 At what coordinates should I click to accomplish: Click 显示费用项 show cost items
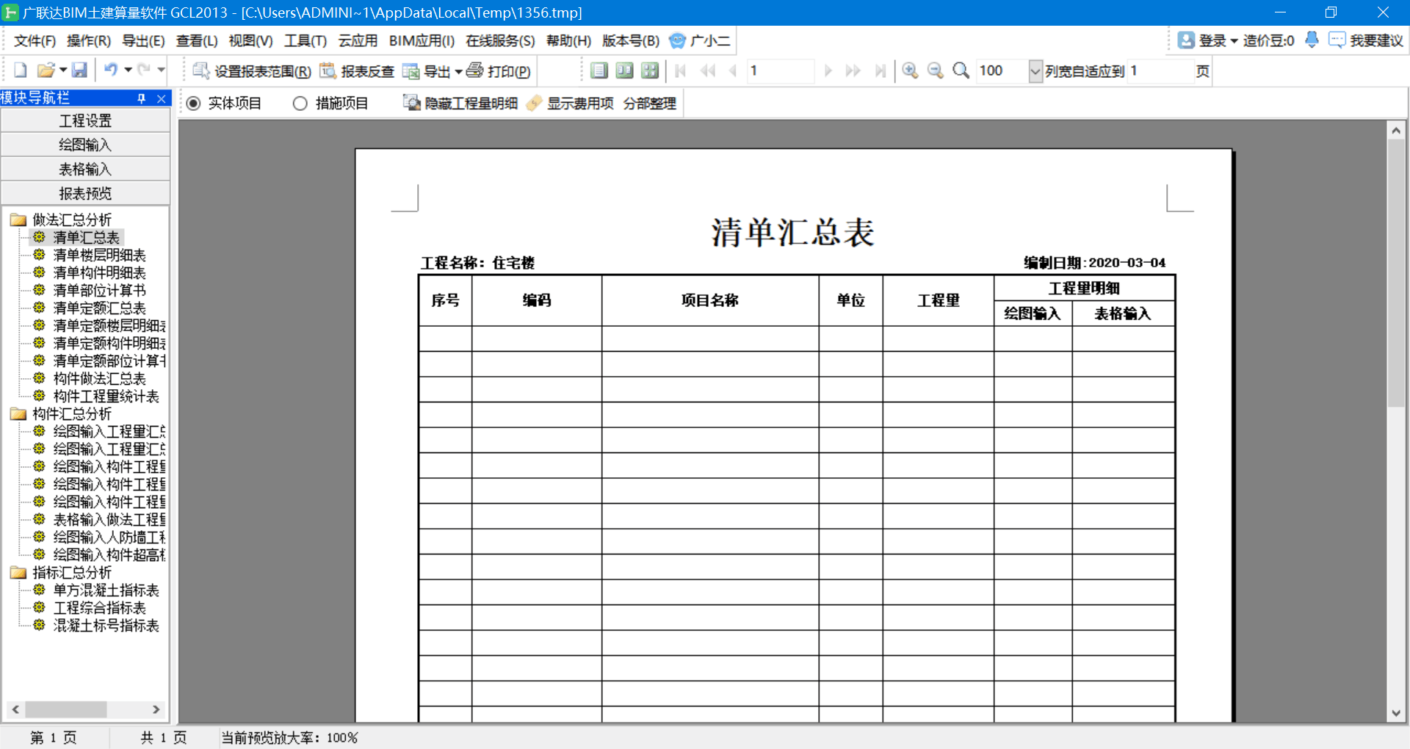571,104
